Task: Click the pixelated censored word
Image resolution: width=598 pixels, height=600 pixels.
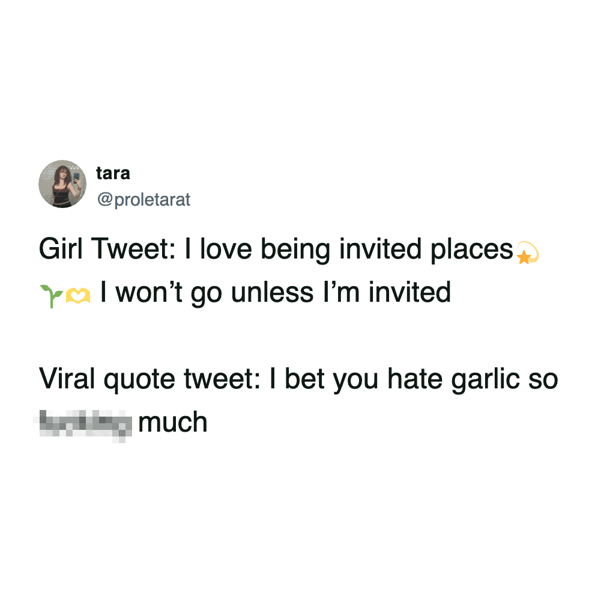Action: coord(85,423)
